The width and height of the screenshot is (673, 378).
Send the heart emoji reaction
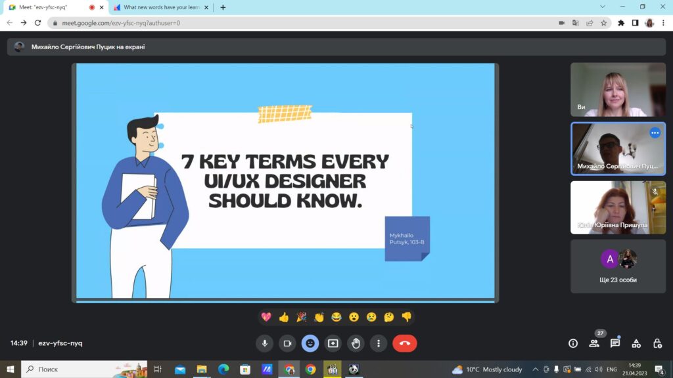(266, 317)
